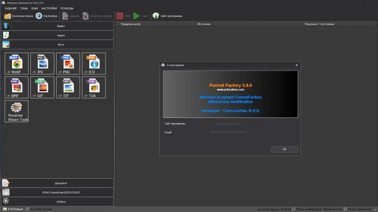
Task: Expand the Документ category section
Action: [57, 183]
